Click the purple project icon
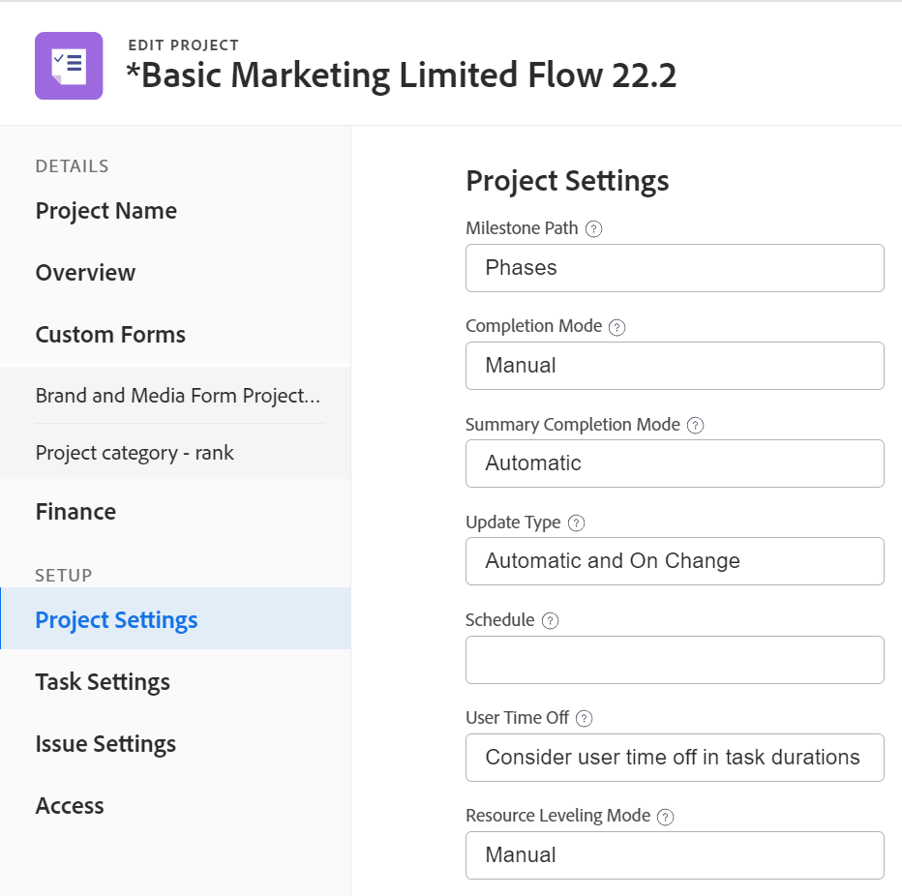 coord(69,66)
